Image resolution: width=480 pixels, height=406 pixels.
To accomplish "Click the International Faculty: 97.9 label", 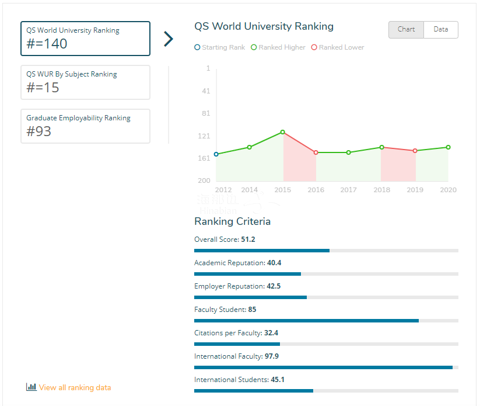I will (236, 356).
